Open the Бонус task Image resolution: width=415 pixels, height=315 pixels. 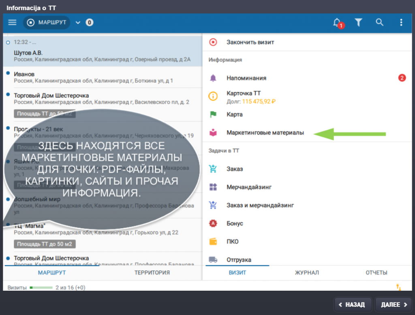[307, 223]
